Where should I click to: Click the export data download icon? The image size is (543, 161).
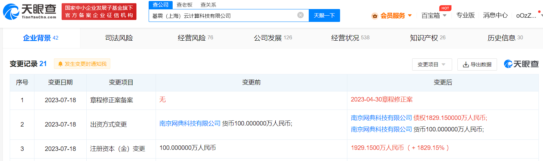point(466,64)
